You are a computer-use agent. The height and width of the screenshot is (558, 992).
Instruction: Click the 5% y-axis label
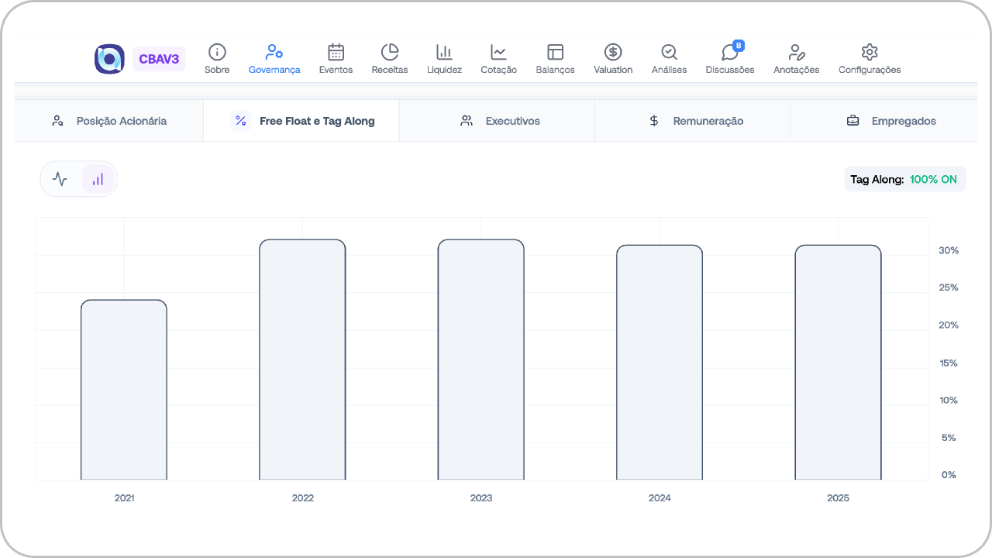pos(949,438)
